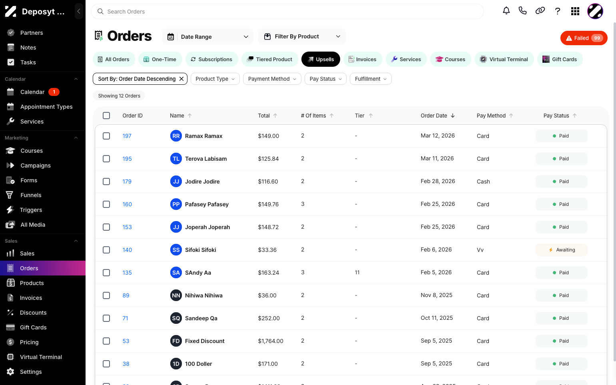Toggle the select-all orders checkbox
This screenshot has height=385, width=616.
[x=106, y=116]
